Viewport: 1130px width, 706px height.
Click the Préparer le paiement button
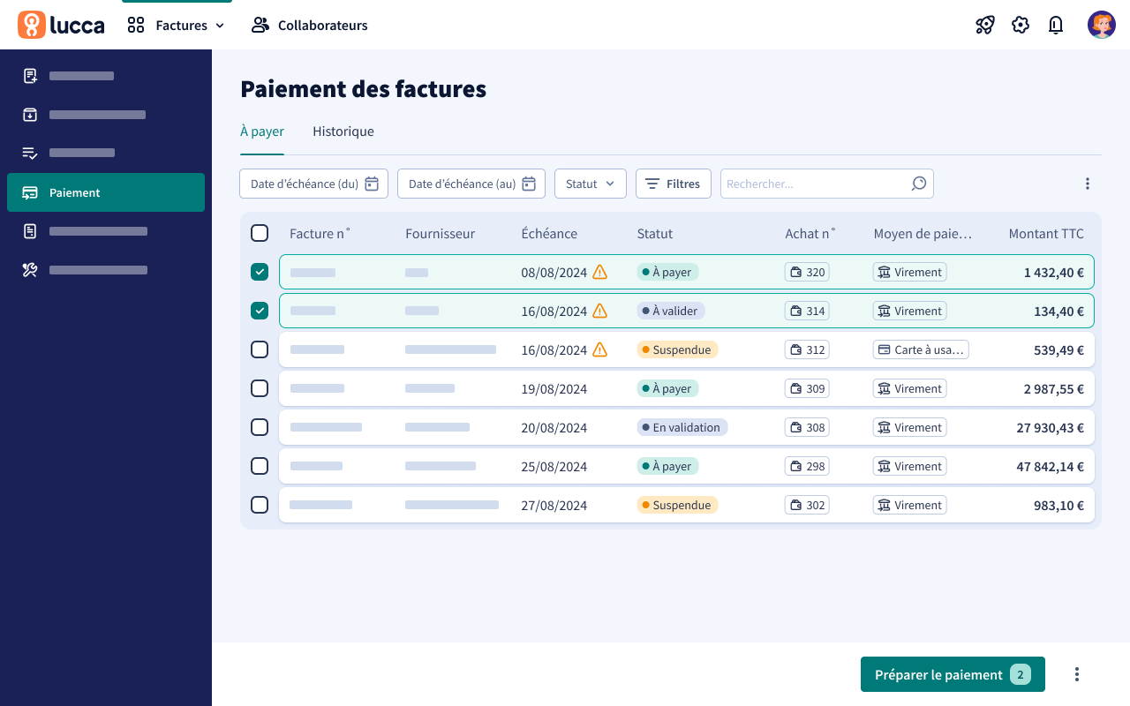point(952,674)
